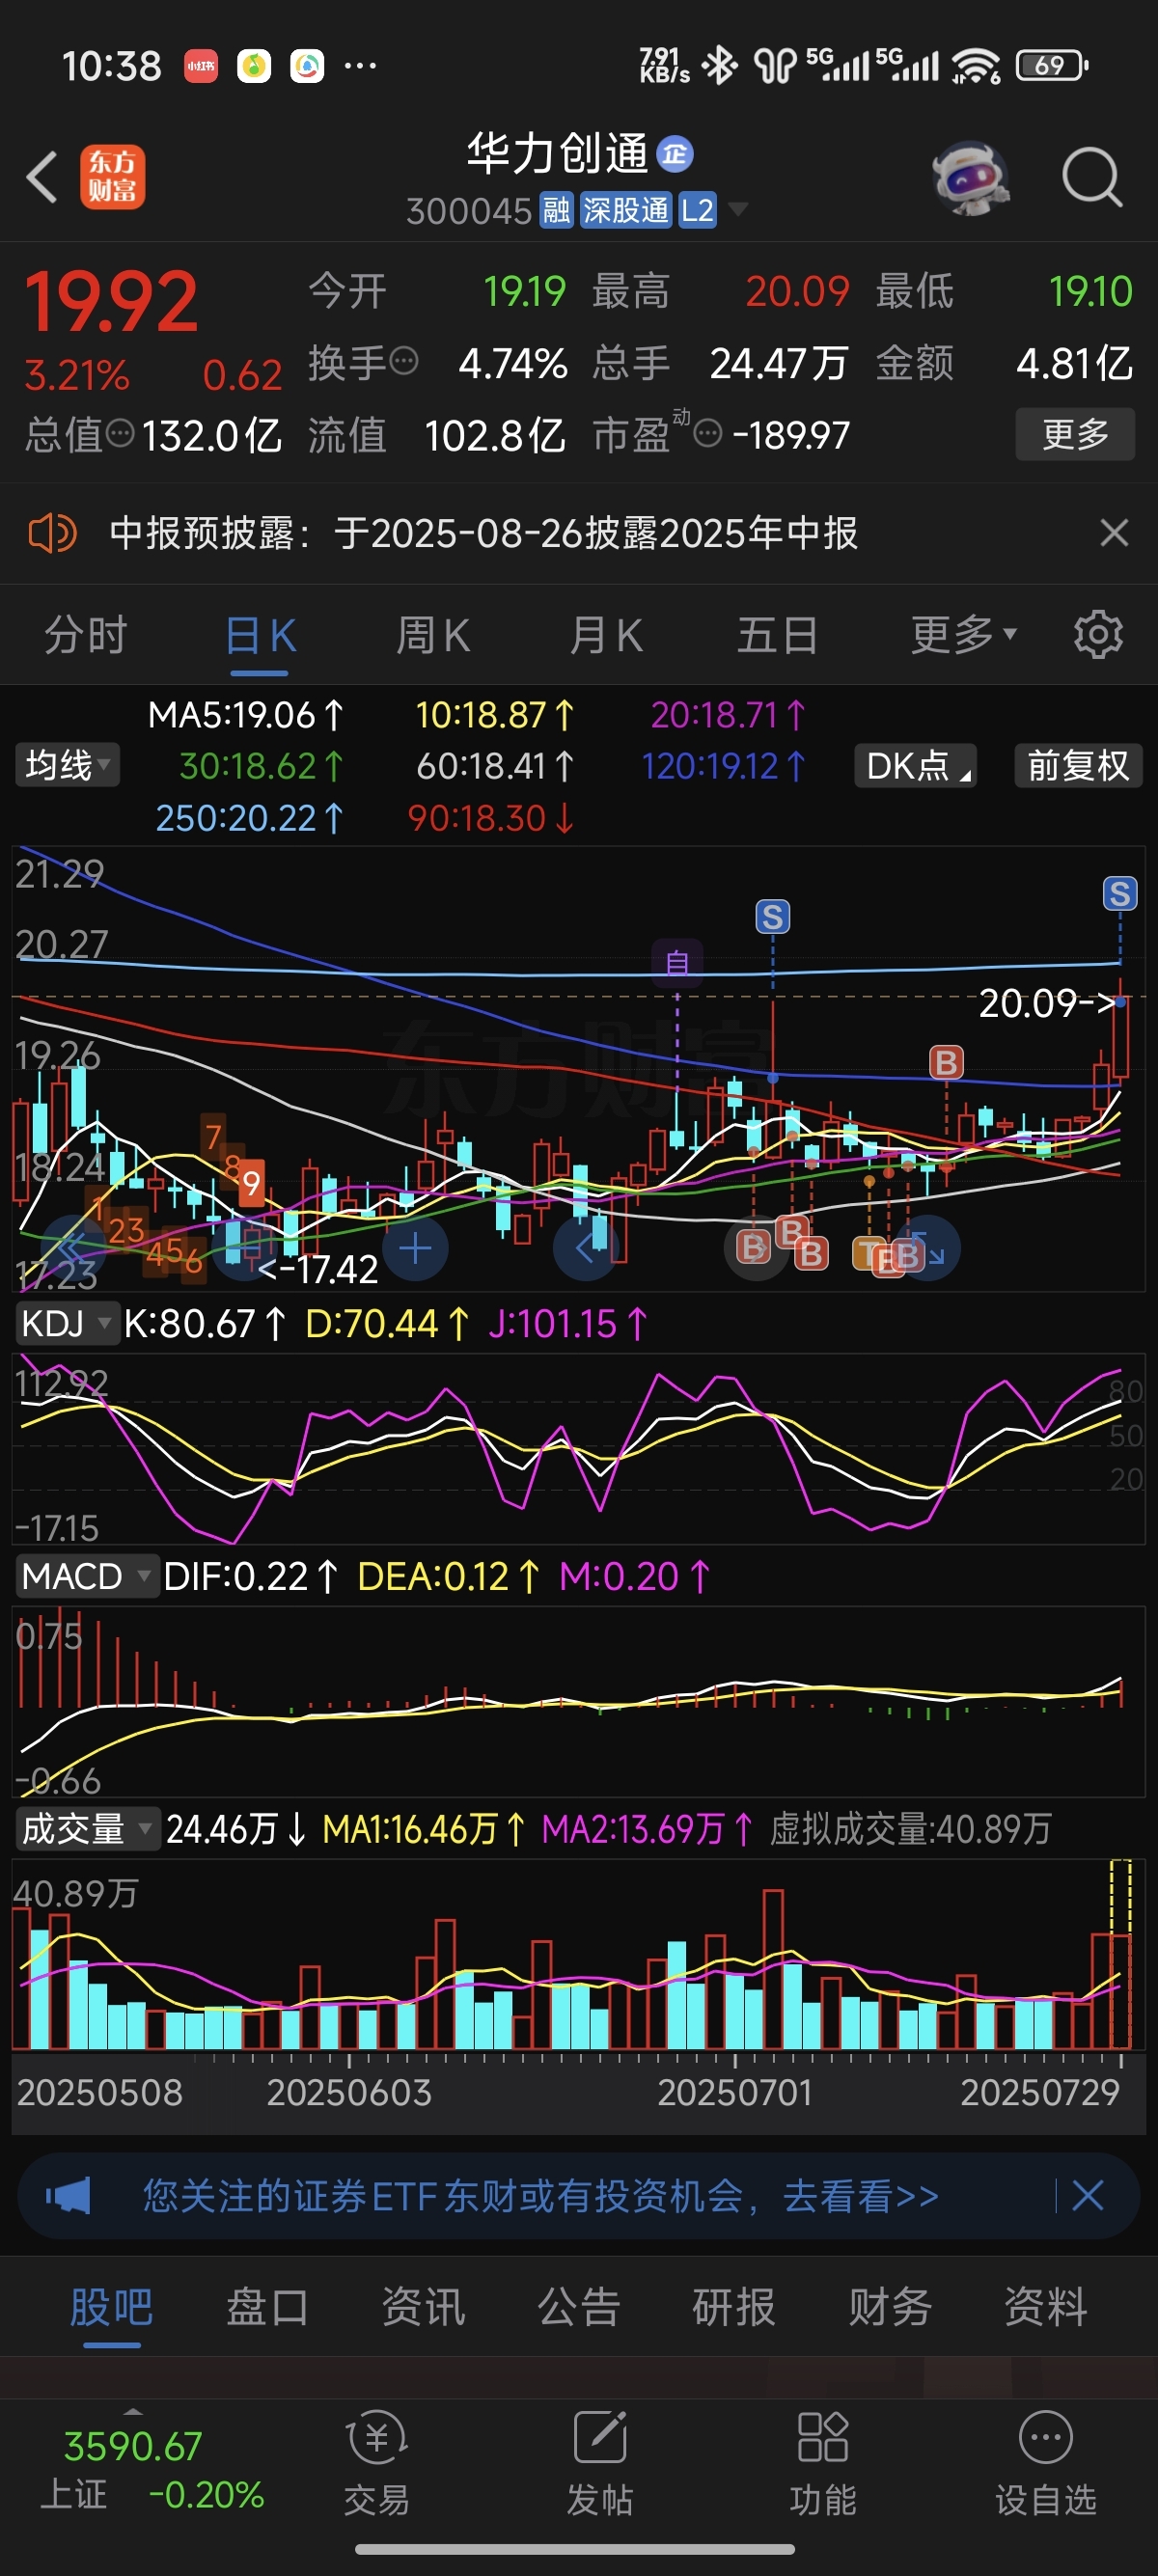
Task: Tap the 250:20.22 moving average value
Action: [250, 818]
